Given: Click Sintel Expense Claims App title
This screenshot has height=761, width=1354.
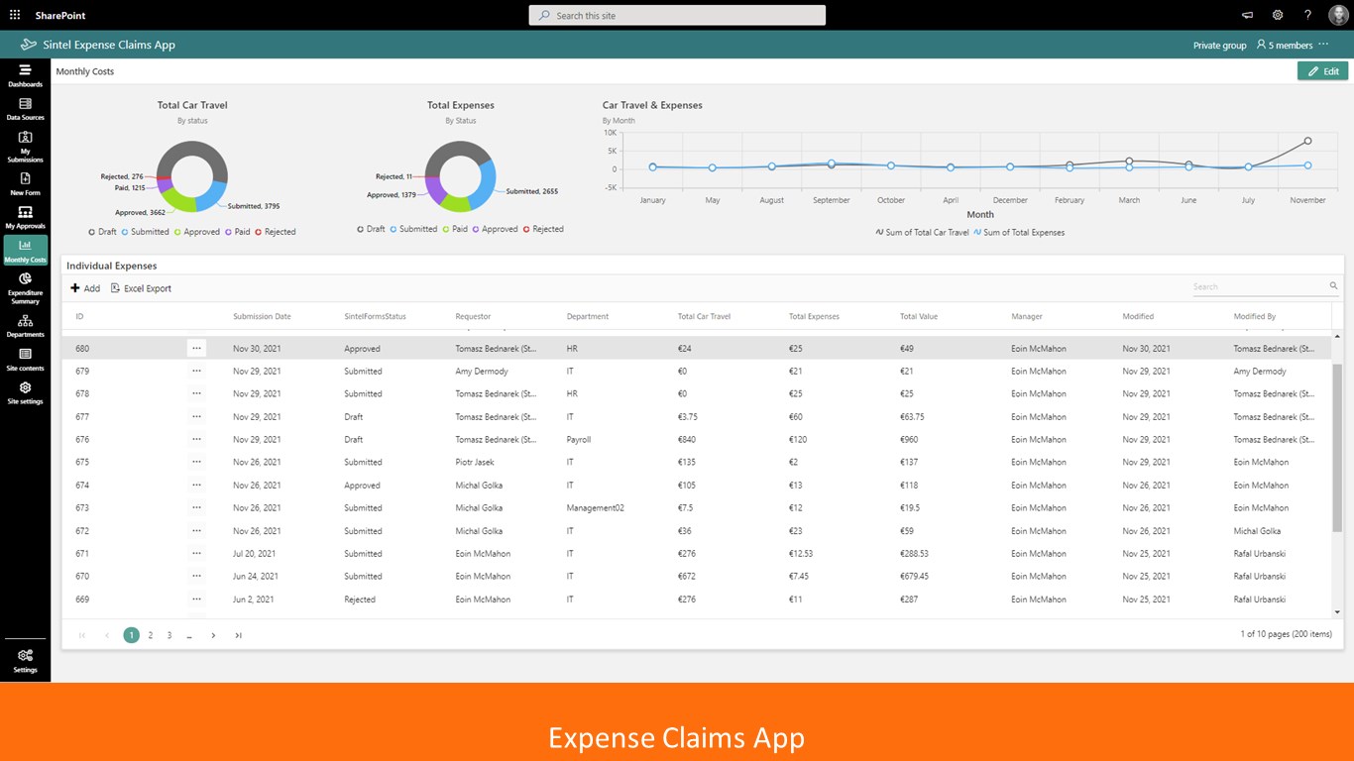Looking at the screenshot, I should click(109, 45).
